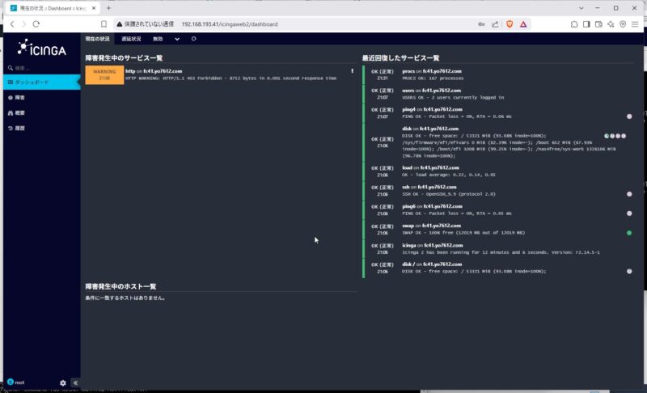The height and width of the screenshot is (393, 647).
Task: Open the root user account menu
Action: pyautogui.click(x=16, y=382)
